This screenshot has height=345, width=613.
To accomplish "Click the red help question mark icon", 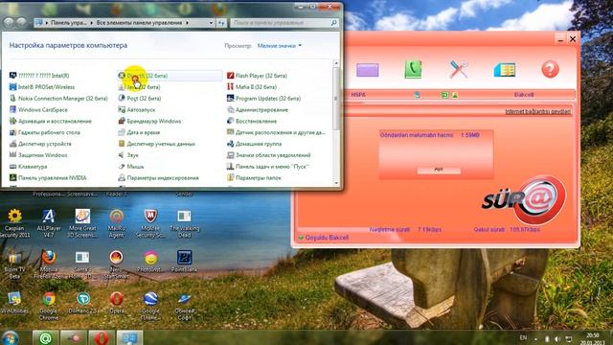I will (550, 70).
